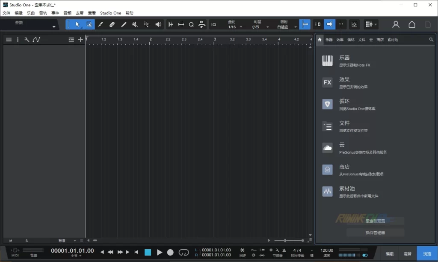This screenshot has width=438, height=262.
Task: Open the FX effects browser entry
Action: pos(327,82)
